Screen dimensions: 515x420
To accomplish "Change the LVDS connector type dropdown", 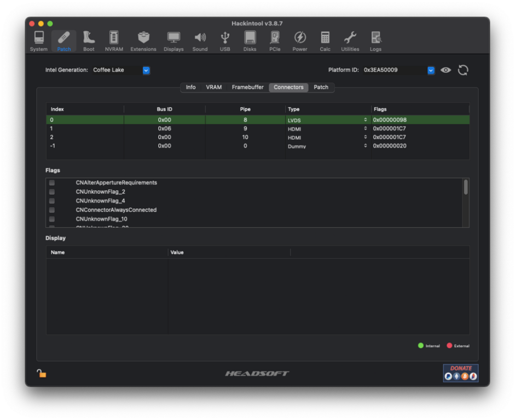I will coord(365,120).
